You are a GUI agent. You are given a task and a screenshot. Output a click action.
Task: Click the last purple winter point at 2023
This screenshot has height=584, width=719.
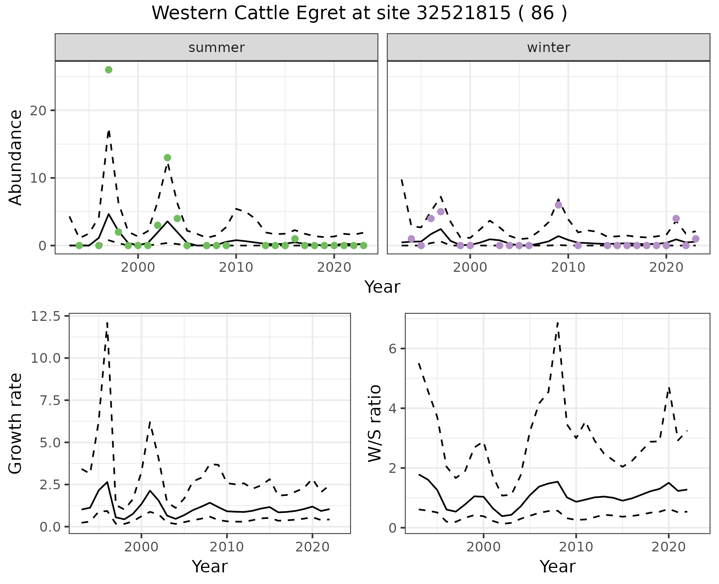pyautogui.click(x=695, y=239)
